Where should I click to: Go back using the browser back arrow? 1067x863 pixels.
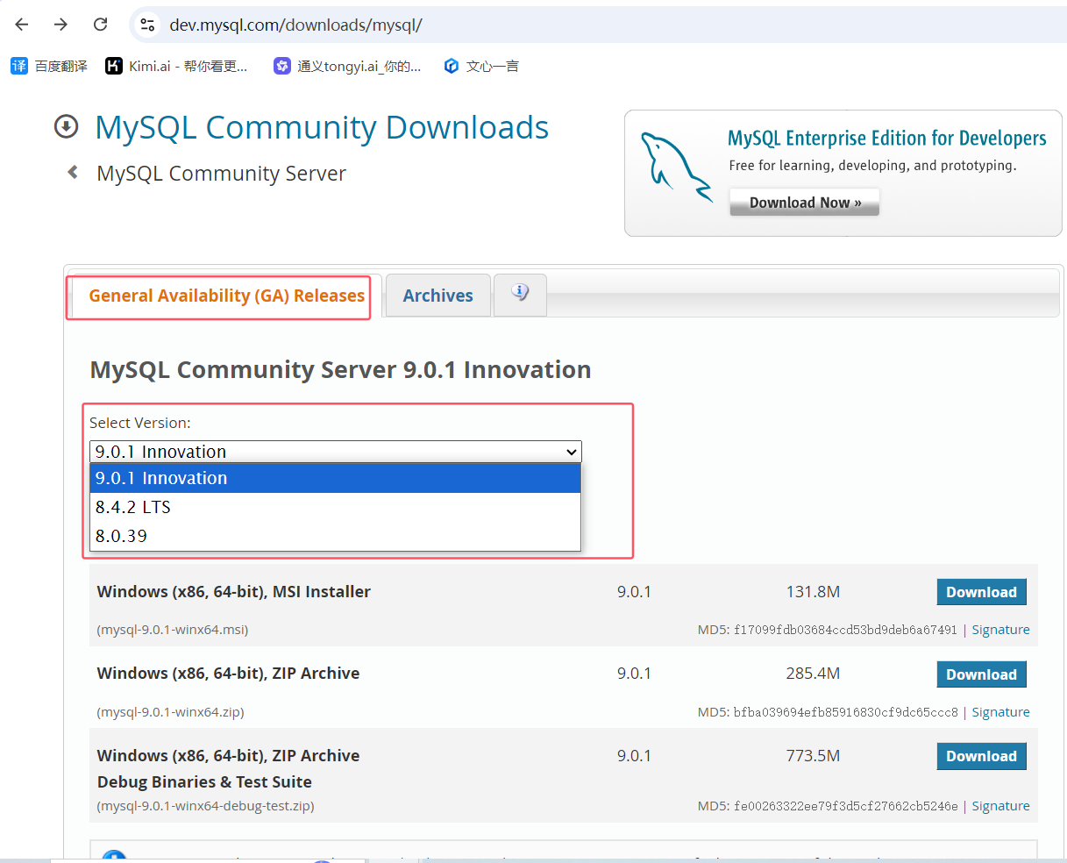coord(22,25)
